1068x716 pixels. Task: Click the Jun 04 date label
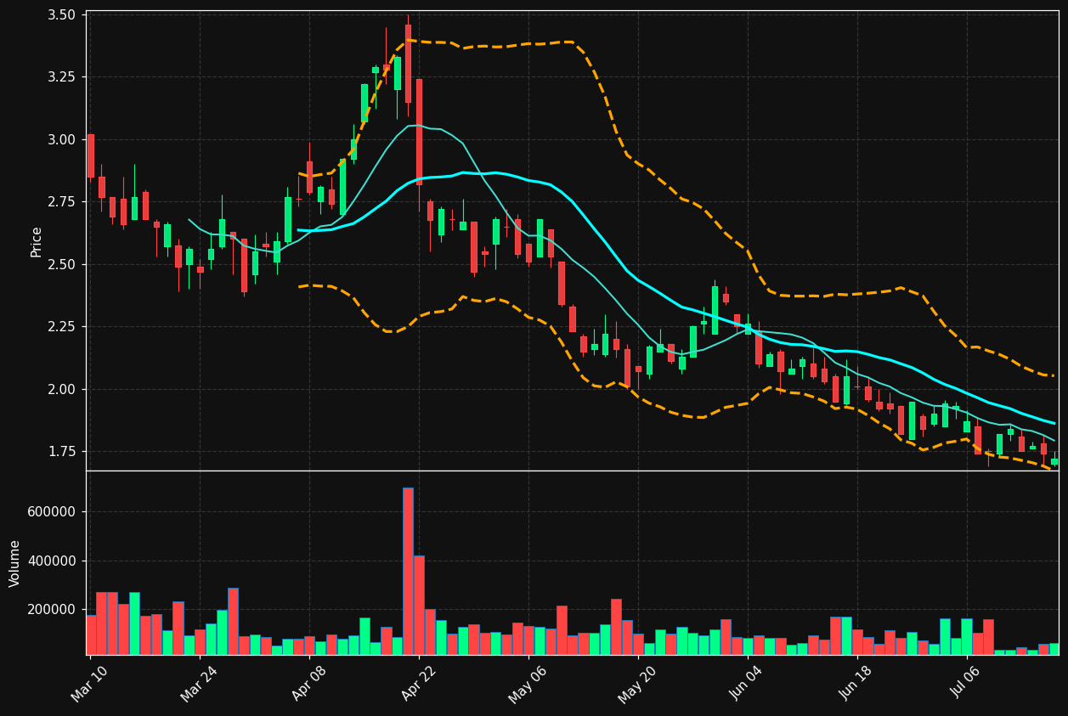(747, 683)
